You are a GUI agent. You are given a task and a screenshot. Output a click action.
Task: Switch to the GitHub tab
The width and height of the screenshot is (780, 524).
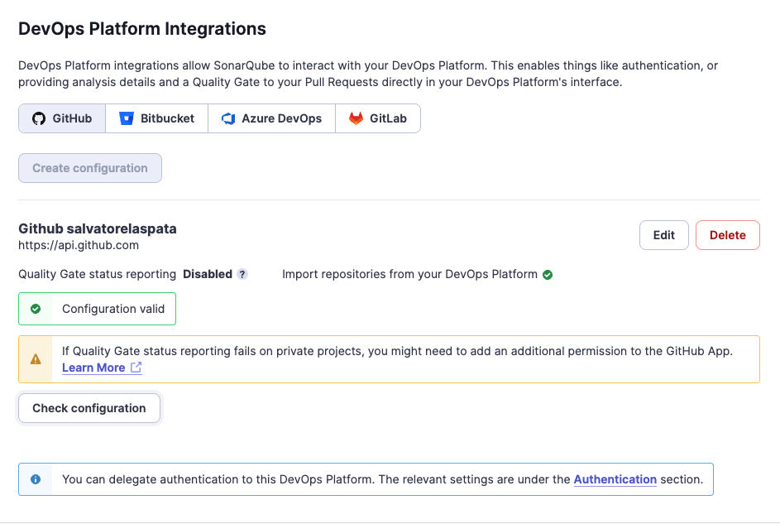[x=62, y=118]
